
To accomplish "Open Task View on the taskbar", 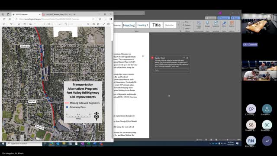I will coord(45,143).
